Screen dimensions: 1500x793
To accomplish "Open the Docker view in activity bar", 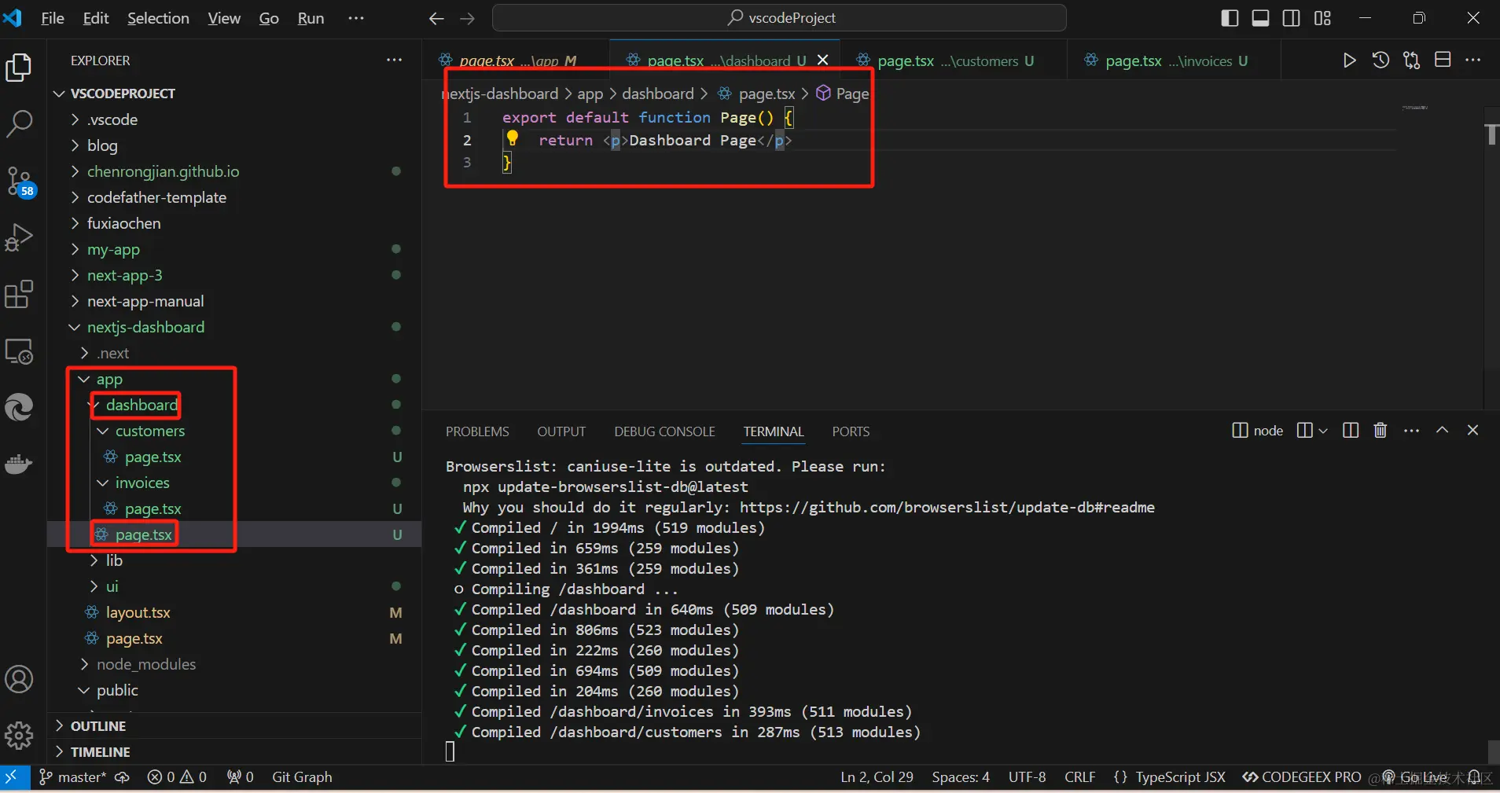I will pyautogui.click(x=19, y=464).
